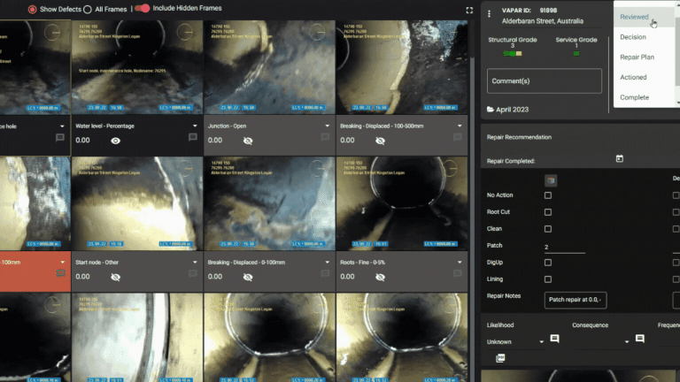Open the Start node - Other thumbnail

pos(137,203)
